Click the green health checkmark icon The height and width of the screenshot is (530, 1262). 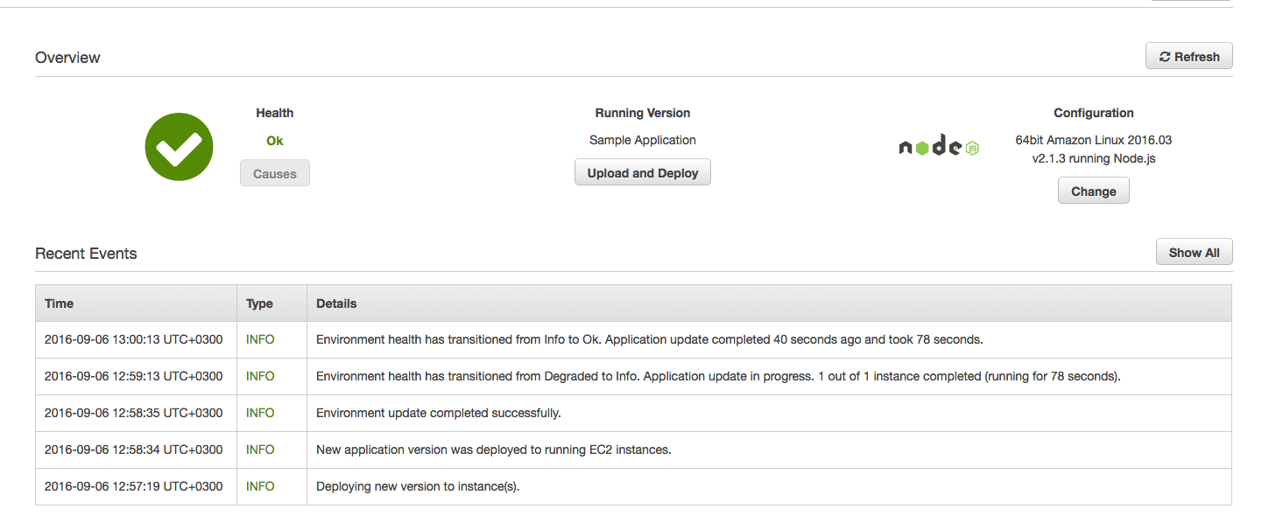click(x=179, y=147)
